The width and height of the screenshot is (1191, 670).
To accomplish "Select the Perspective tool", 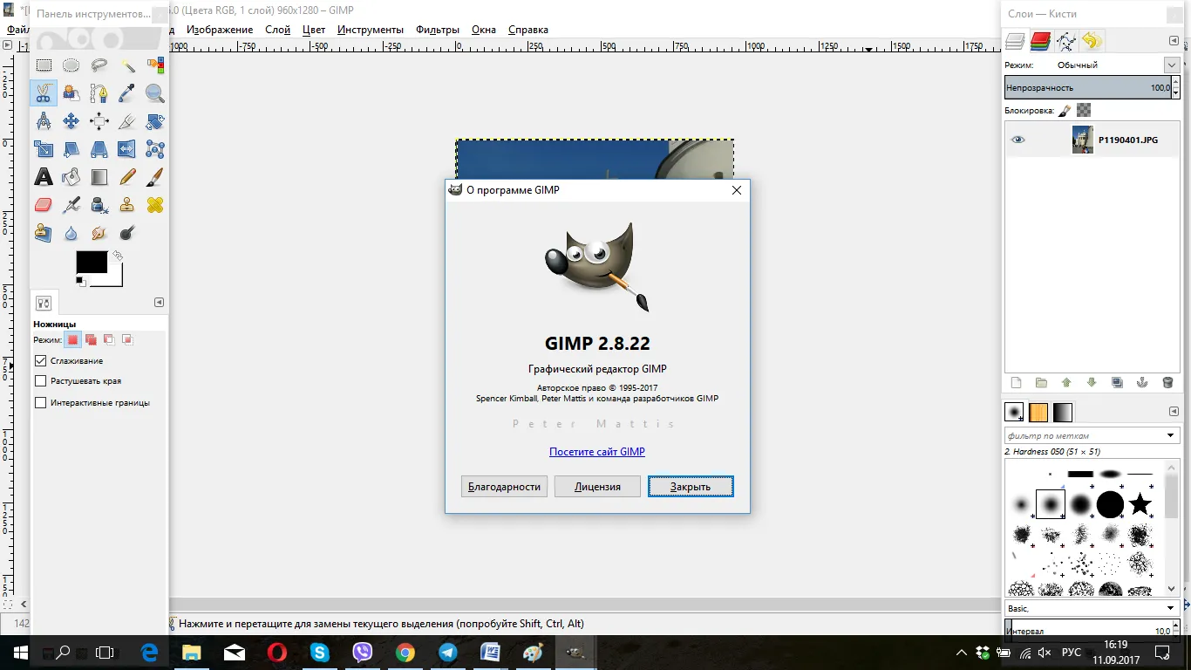I will coord(99,148).
